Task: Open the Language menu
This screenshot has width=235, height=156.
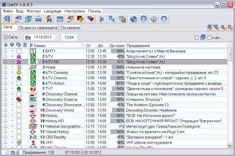Action: click(x=53, y=11)
